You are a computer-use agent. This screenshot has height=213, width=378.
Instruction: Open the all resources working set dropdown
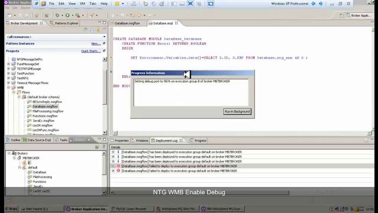click(x=104, y=37)
